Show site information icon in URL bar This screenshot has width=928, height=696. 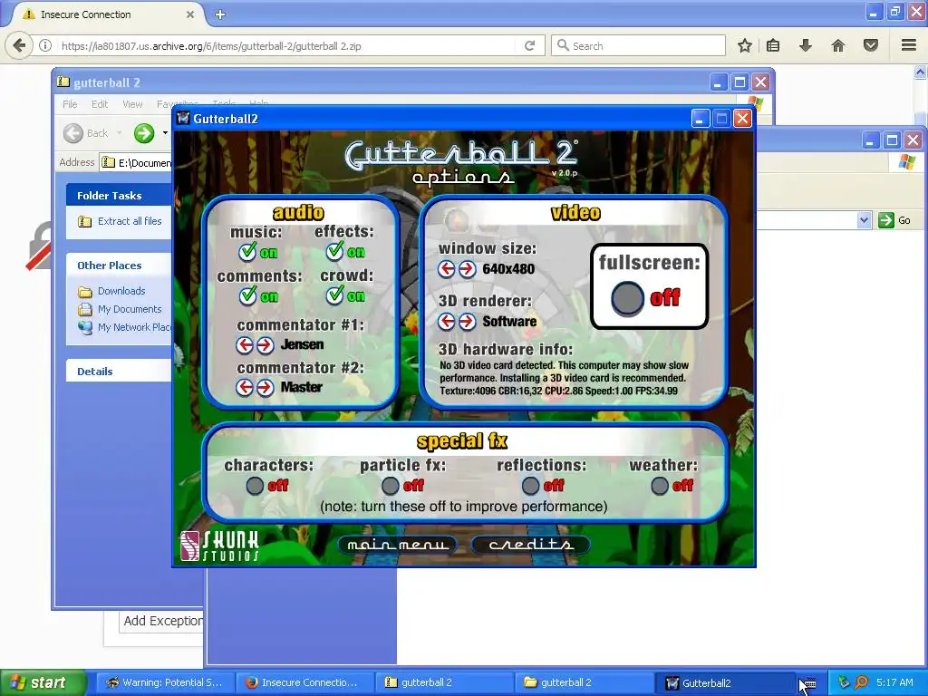pos(45,45)
